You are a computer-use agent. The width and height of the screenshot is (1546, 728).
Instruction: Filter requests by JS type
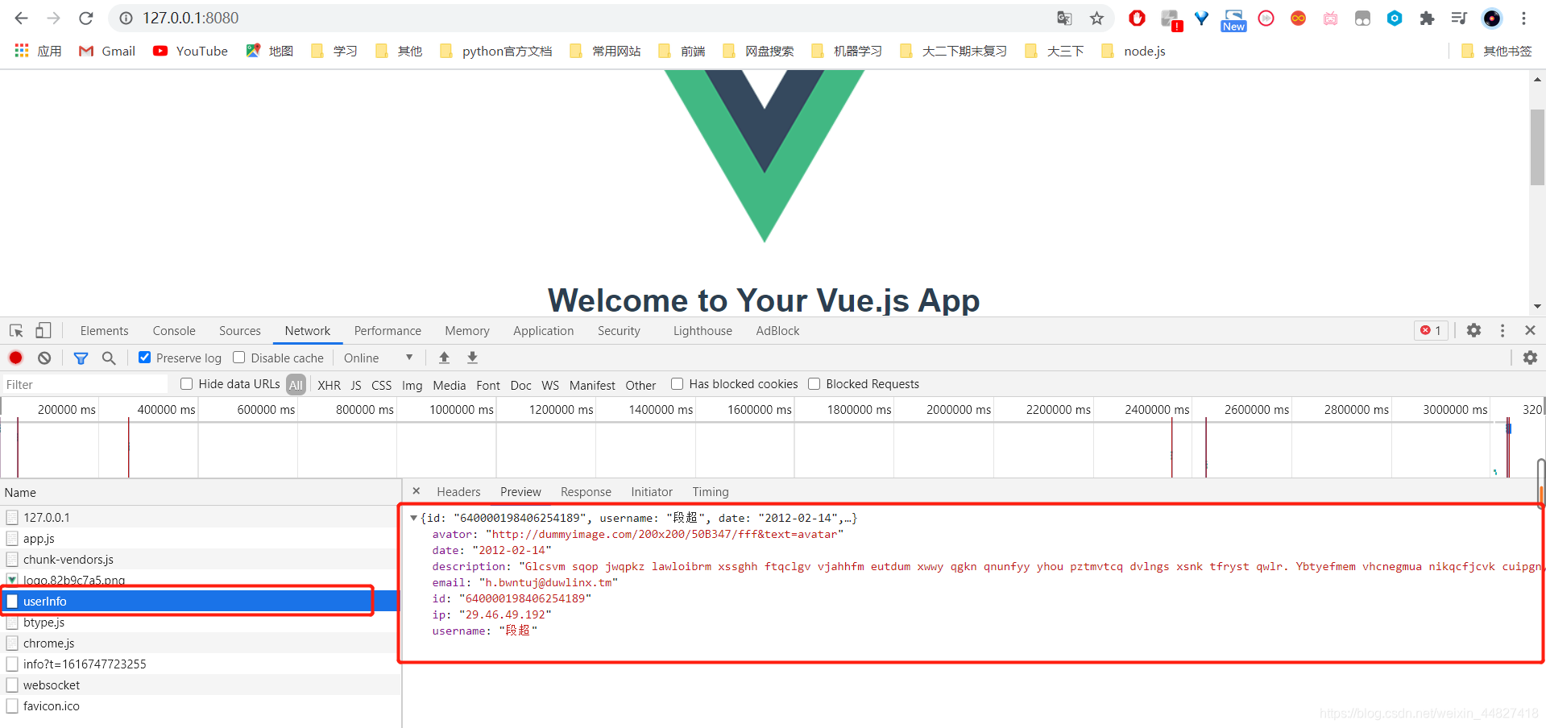coord(356,385)
